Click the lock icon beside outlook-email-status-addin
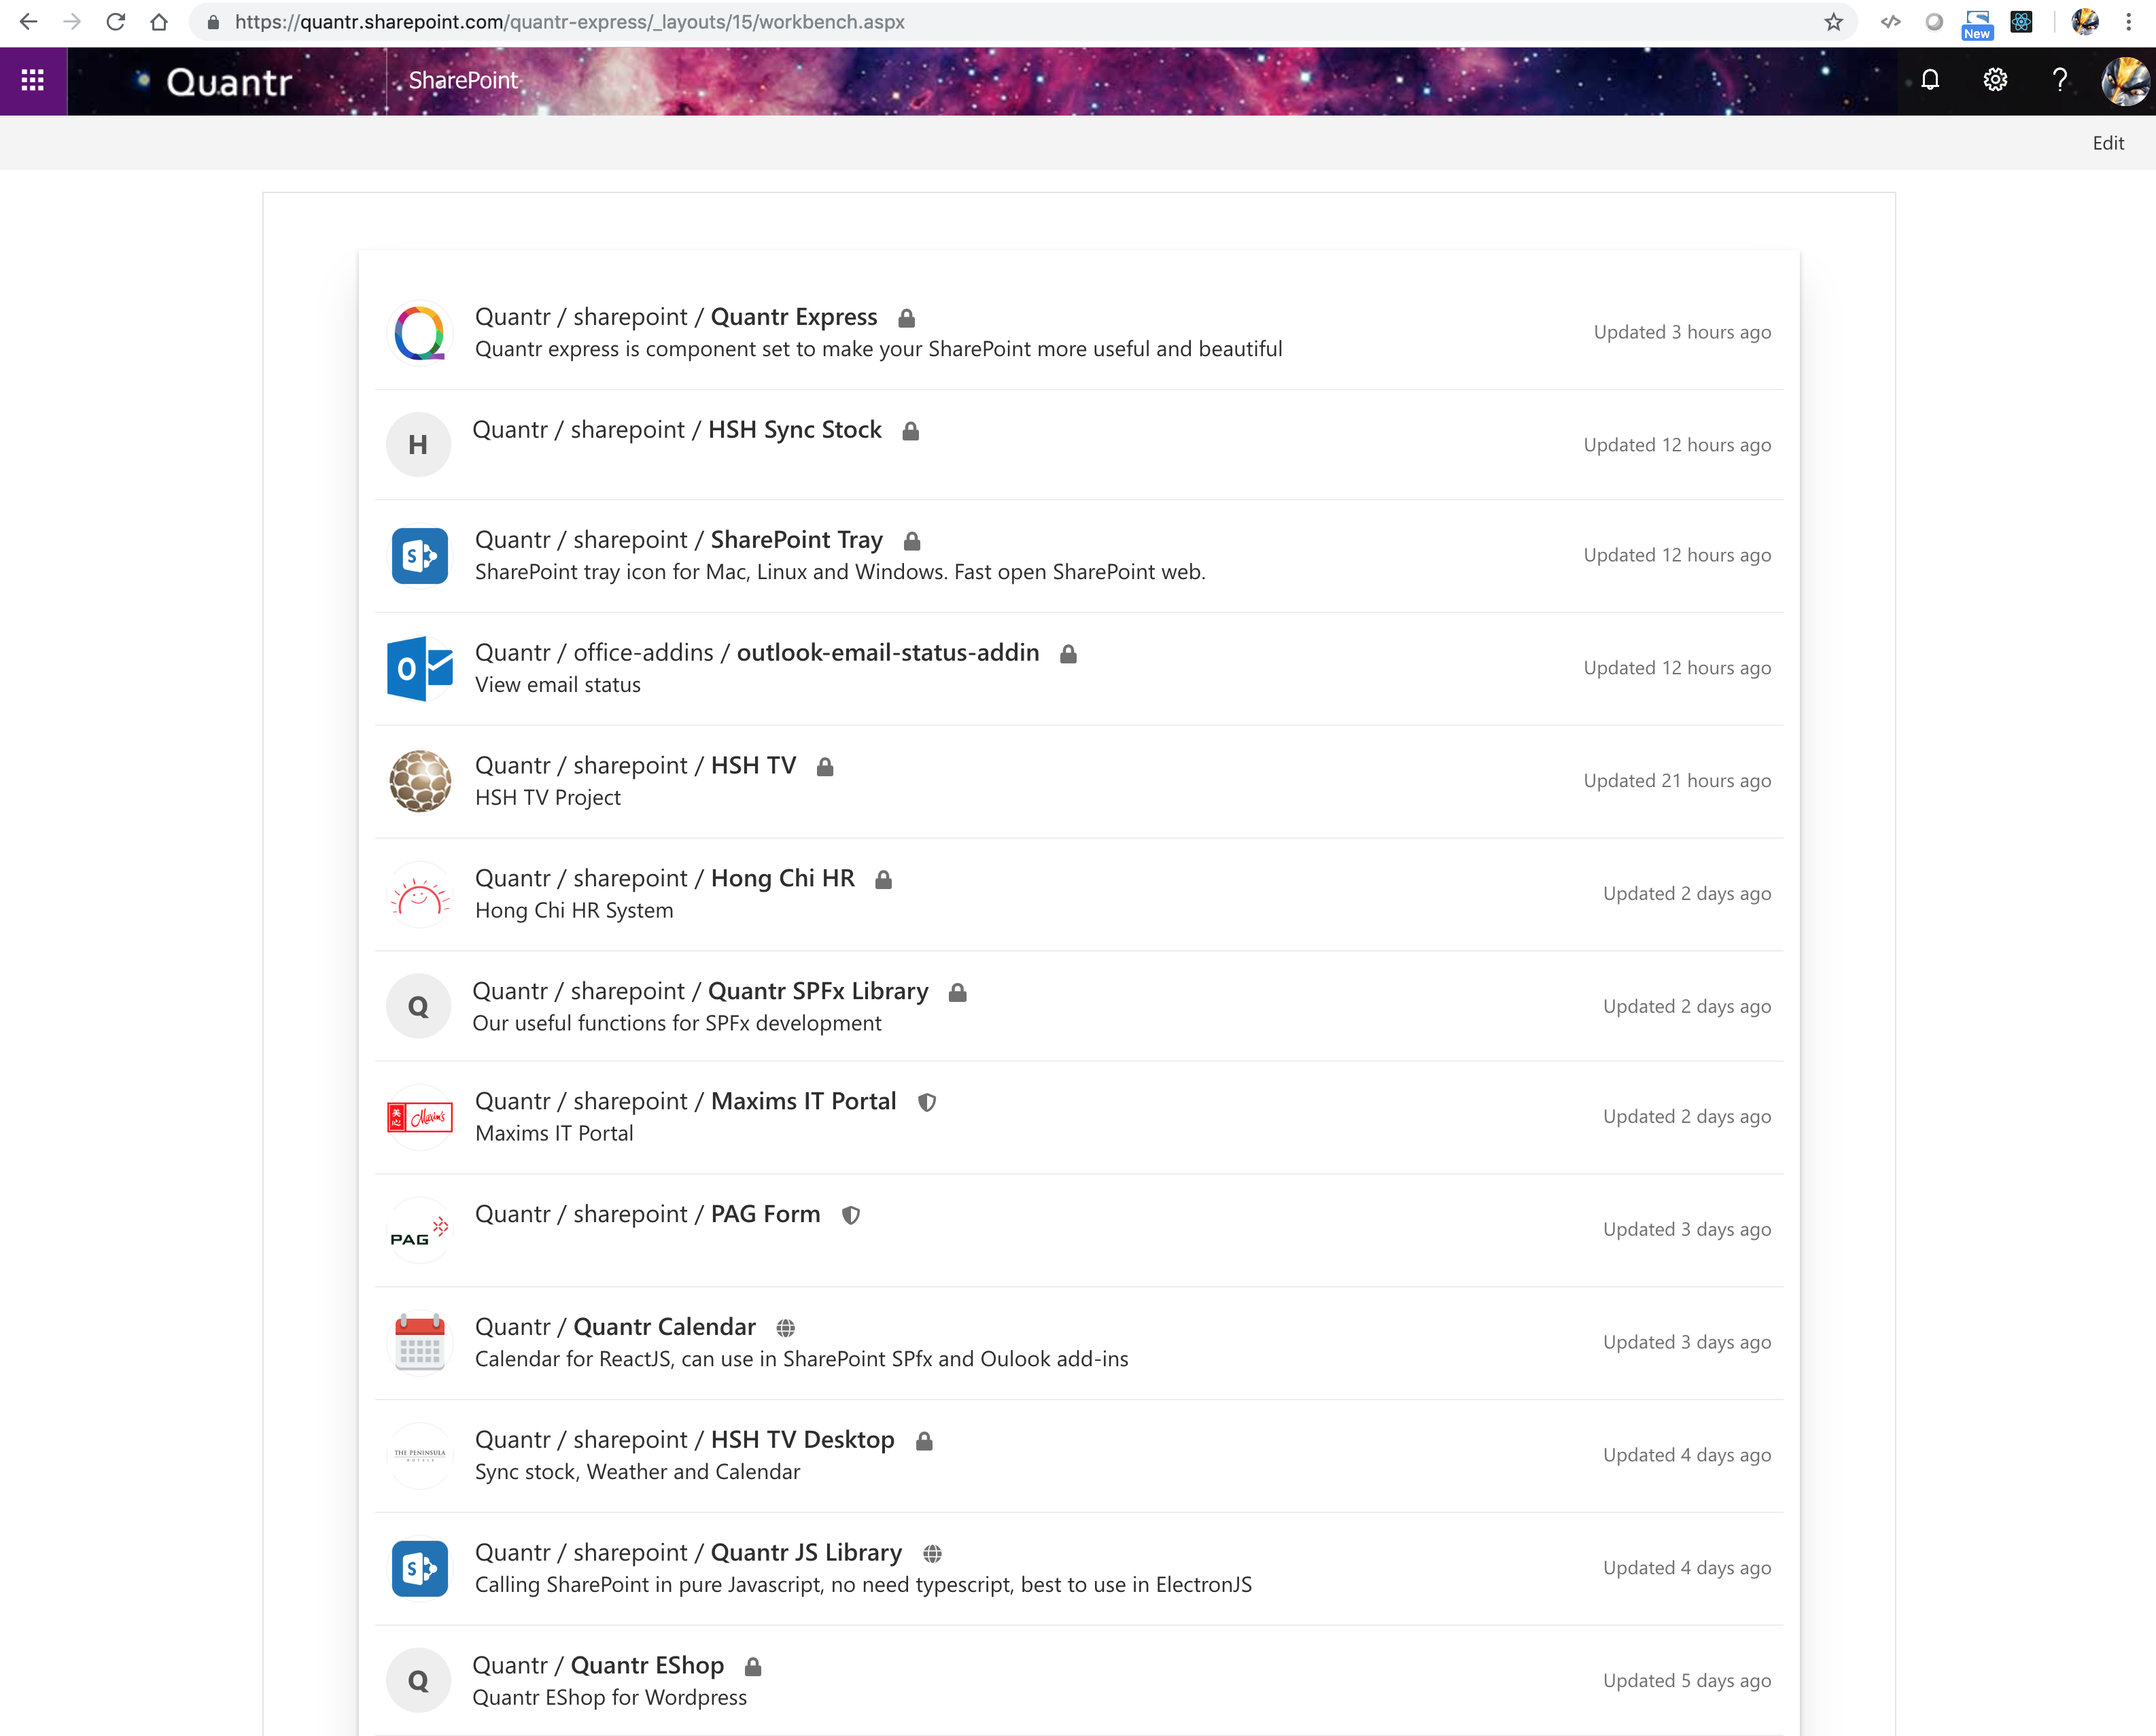2156x1736 pixels. click(1068, 654)
